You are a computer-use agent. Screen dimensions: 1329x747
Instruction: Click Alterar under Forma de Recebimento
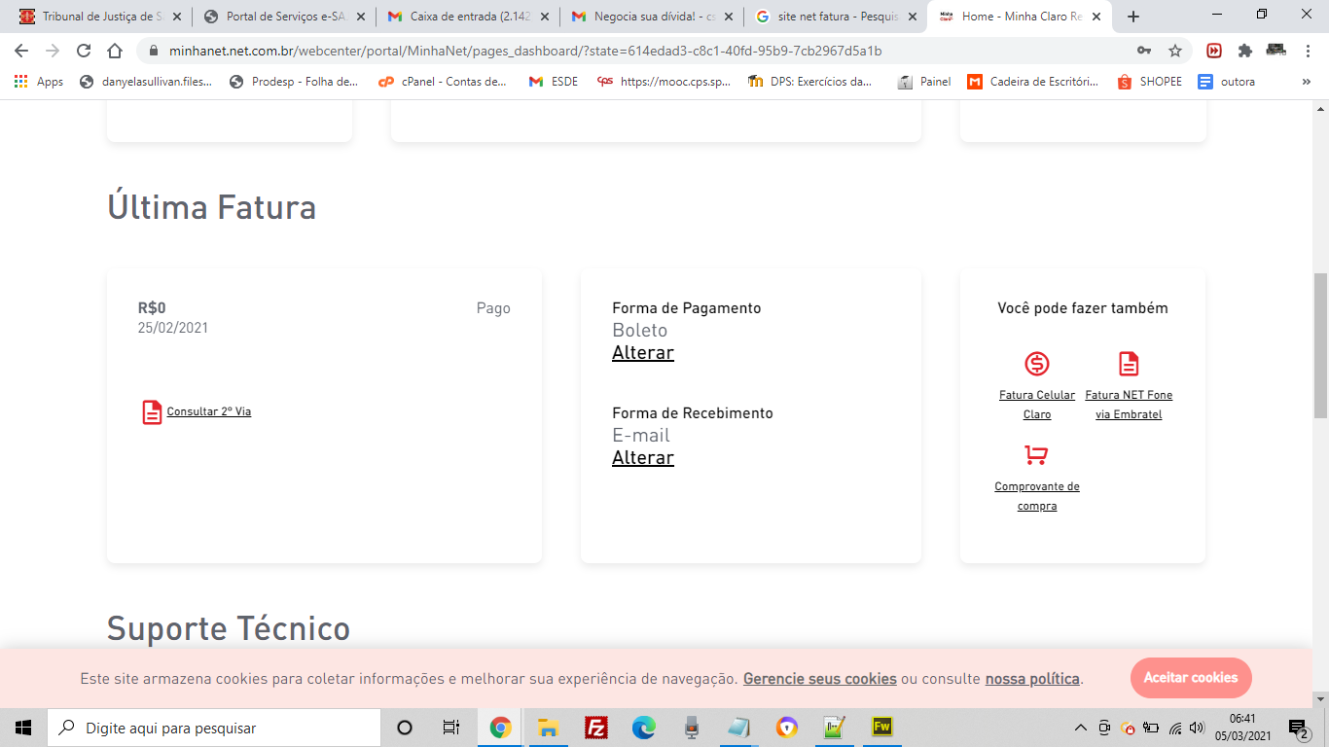[x=642, y=457]
